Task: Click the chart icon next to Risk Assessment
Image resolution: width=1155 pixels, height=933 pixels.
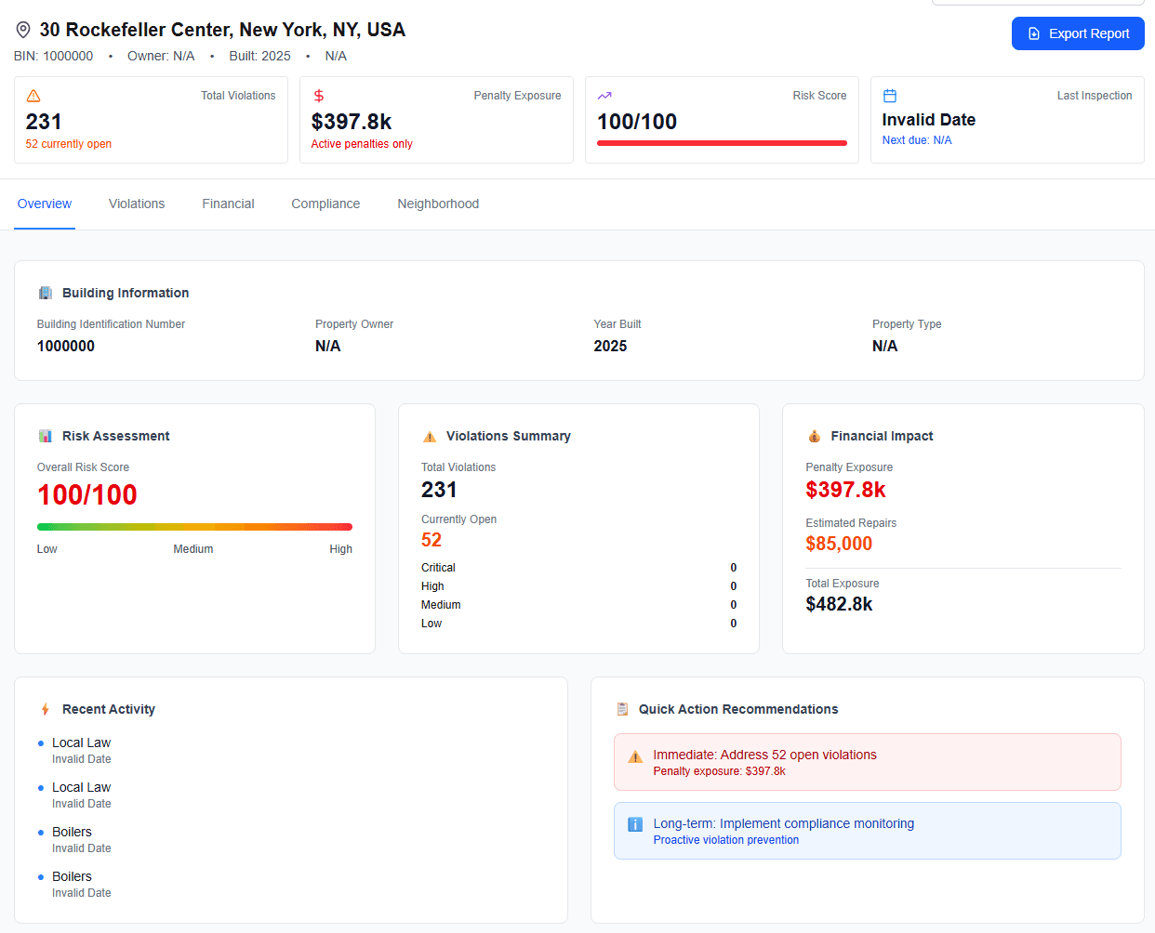Action: [x=46, y=436]
